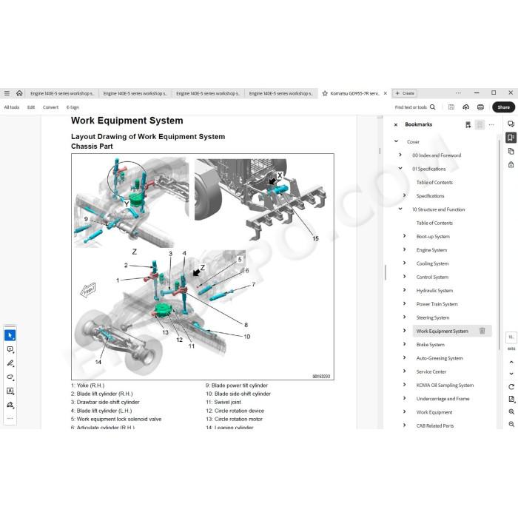This screenshot has height=518, width=518.
Task: Expand the 00 Index and Foreword bookmark
Action: click(x=400, y=155)
